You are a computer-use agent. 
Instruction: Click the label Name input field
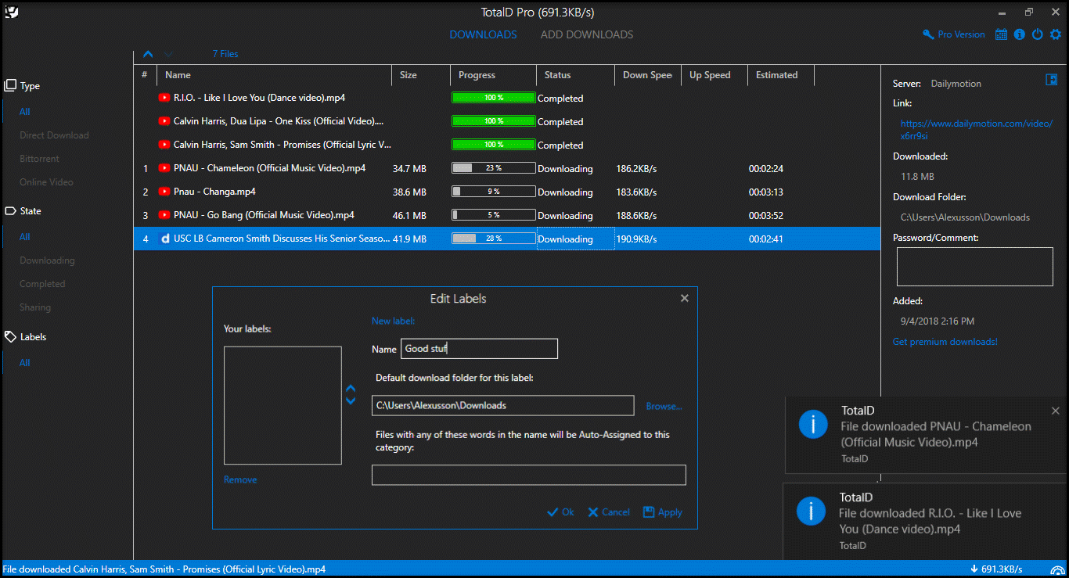(x=479, y=349)
